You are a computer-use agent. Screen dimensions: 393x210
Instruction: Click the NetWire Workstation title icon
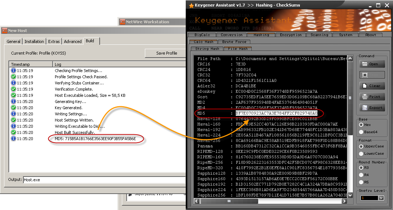(123, 22)
